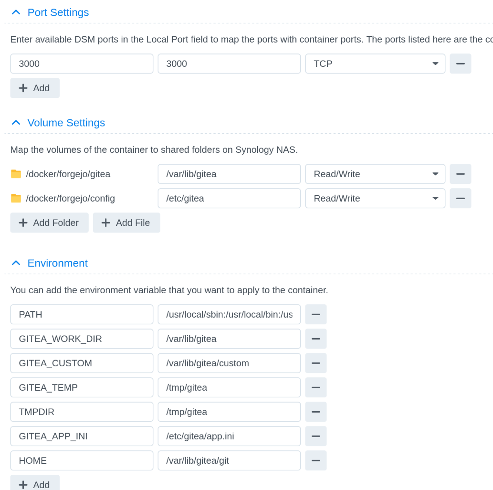Delete the PATH environment variable
This screenshot has height=490, width=493.
[315, 314]
